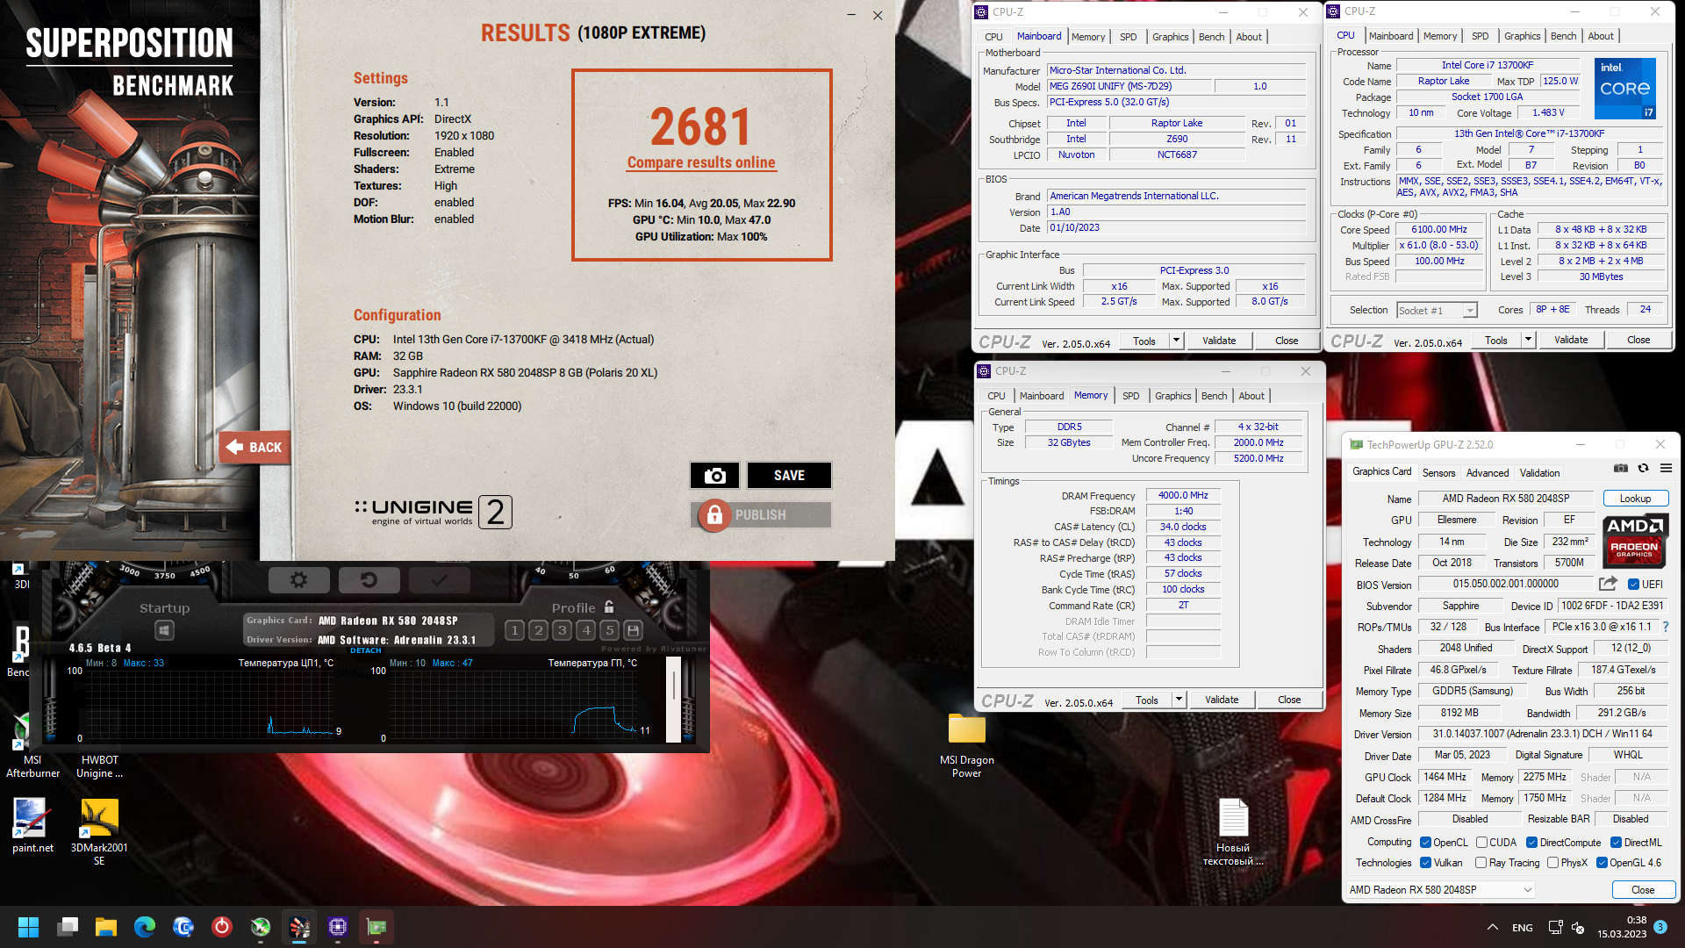Screen dimensions: 1685x948
Task: Click SAVE button in Superposition results
Action: [789, 475]
